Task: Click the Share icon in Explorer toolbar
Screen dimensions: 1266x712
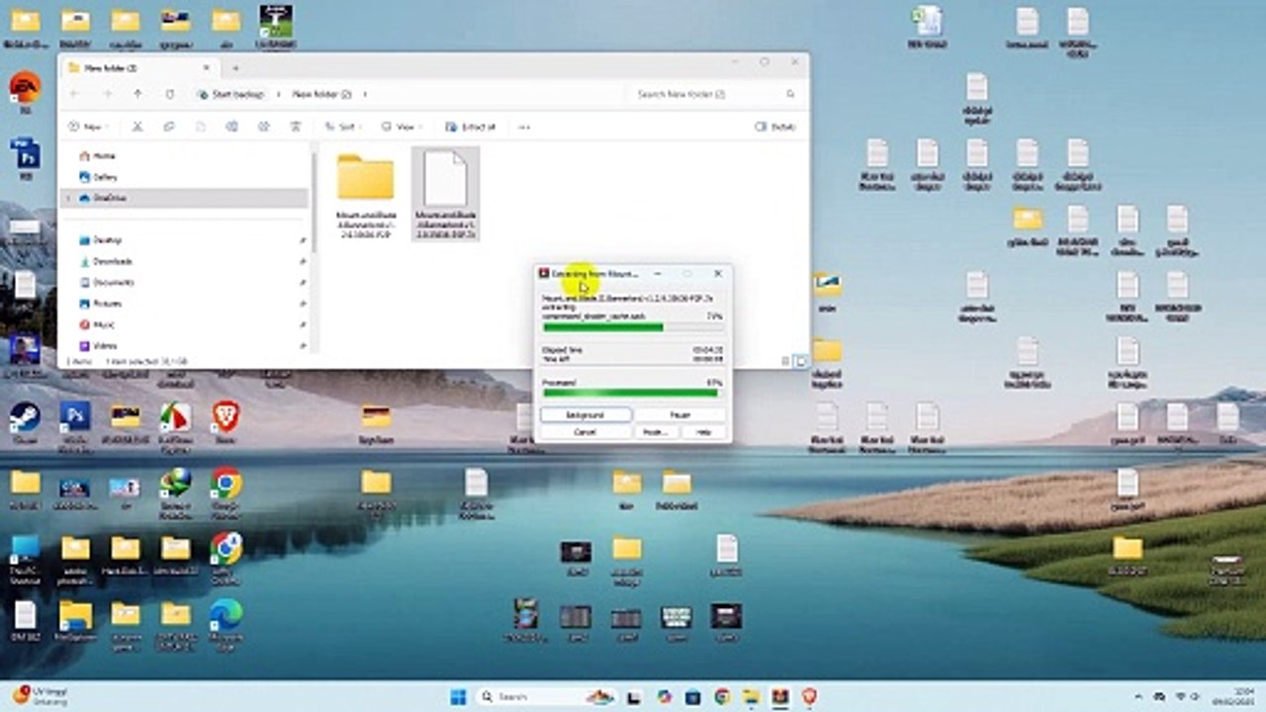Action: click(x=264, y=127)
